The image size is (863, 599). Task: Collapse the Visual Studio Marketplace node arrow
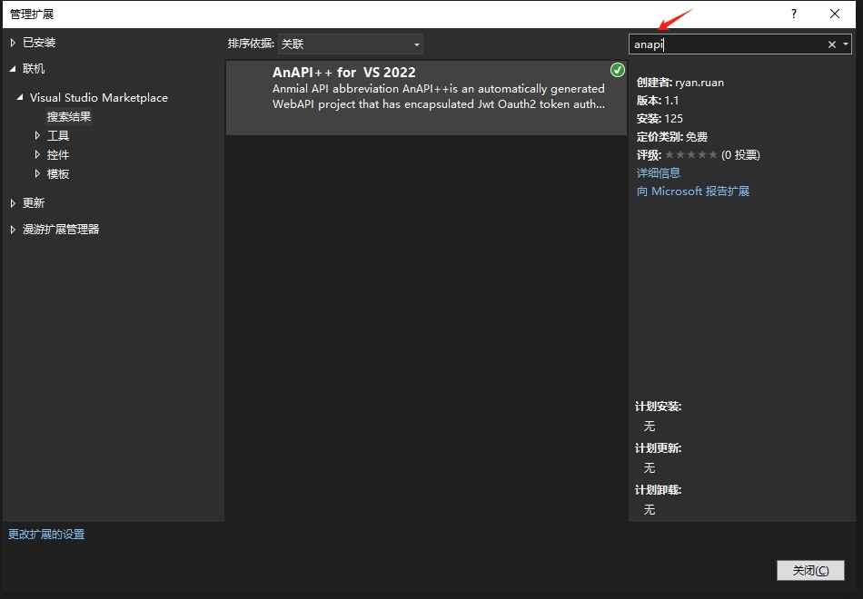[x=20, y=97]
